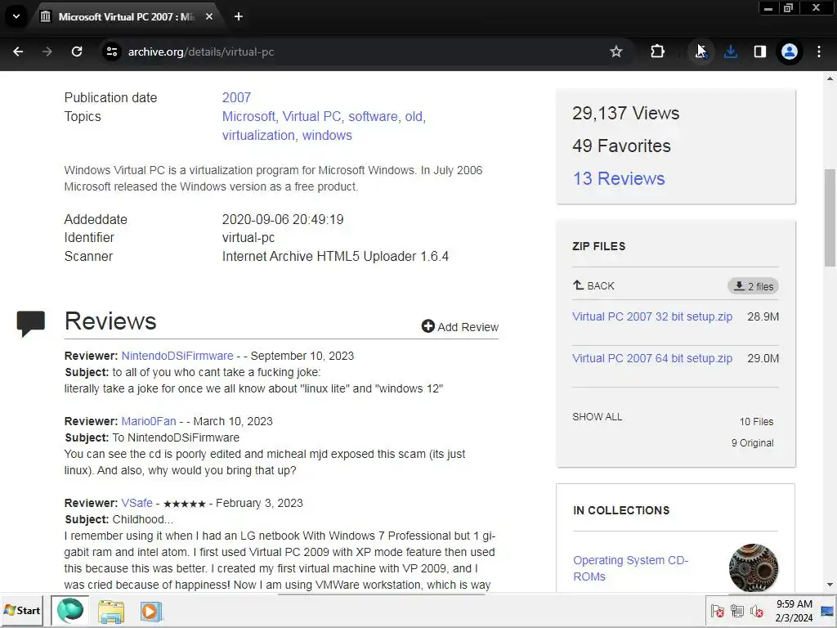Open the Windows Start button
Screen dimensions: 837x628
(22, 610)
